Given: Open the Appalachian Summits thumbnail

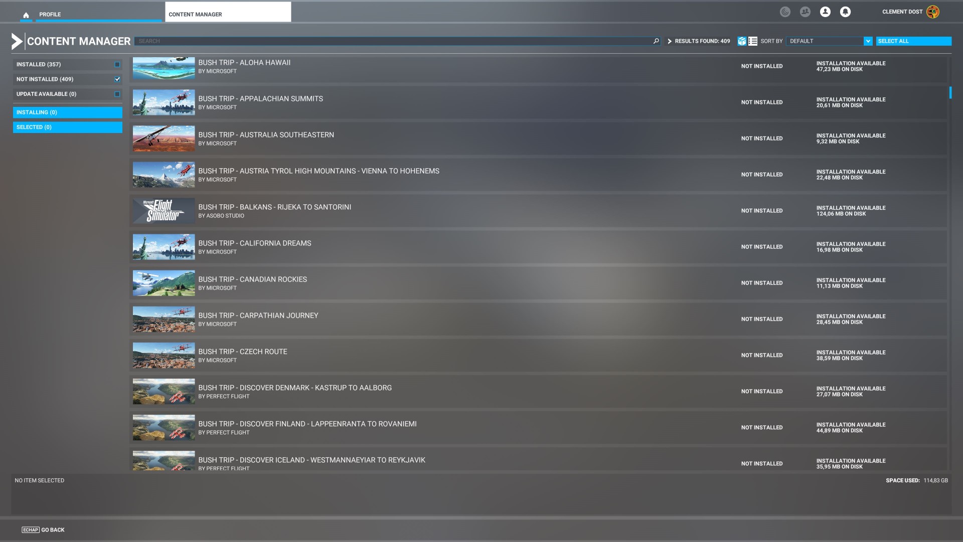Looking at the screenshot, I should [x=164, y=102].
